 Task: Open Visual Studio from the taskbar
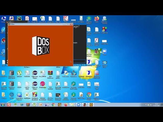[47, 105]
